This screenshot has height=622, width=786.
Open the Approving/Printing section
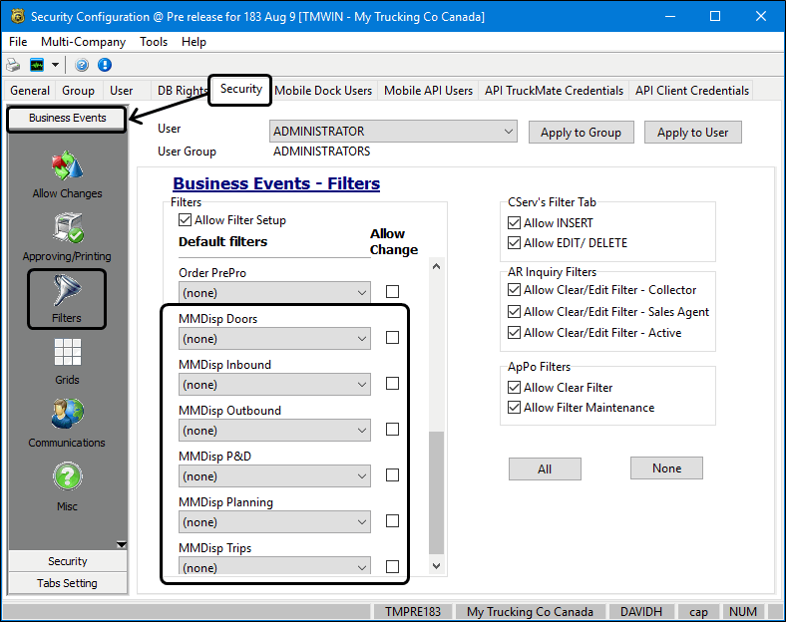coord(67,237)
